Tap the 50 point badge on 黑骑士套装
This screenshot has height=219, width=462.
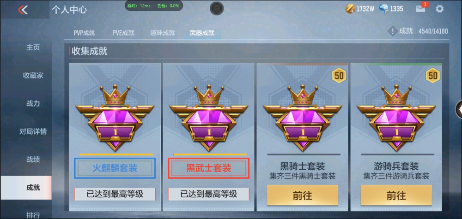tap(339, 76)
